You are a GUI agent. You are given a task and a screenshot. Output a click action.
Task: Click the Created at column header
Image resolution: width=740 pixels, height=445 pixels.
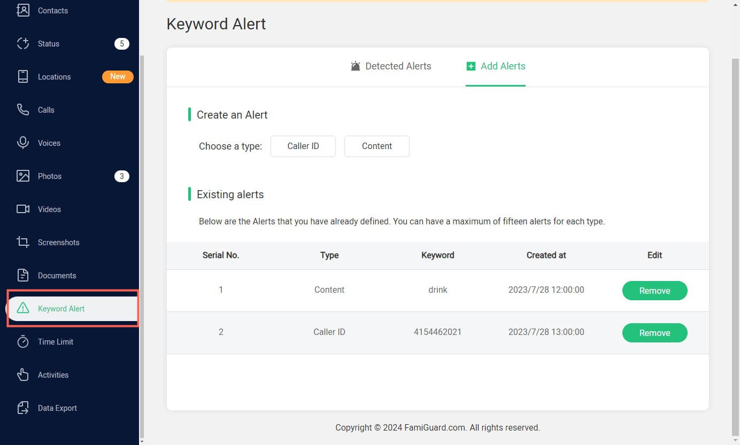[x=546, y=255]
